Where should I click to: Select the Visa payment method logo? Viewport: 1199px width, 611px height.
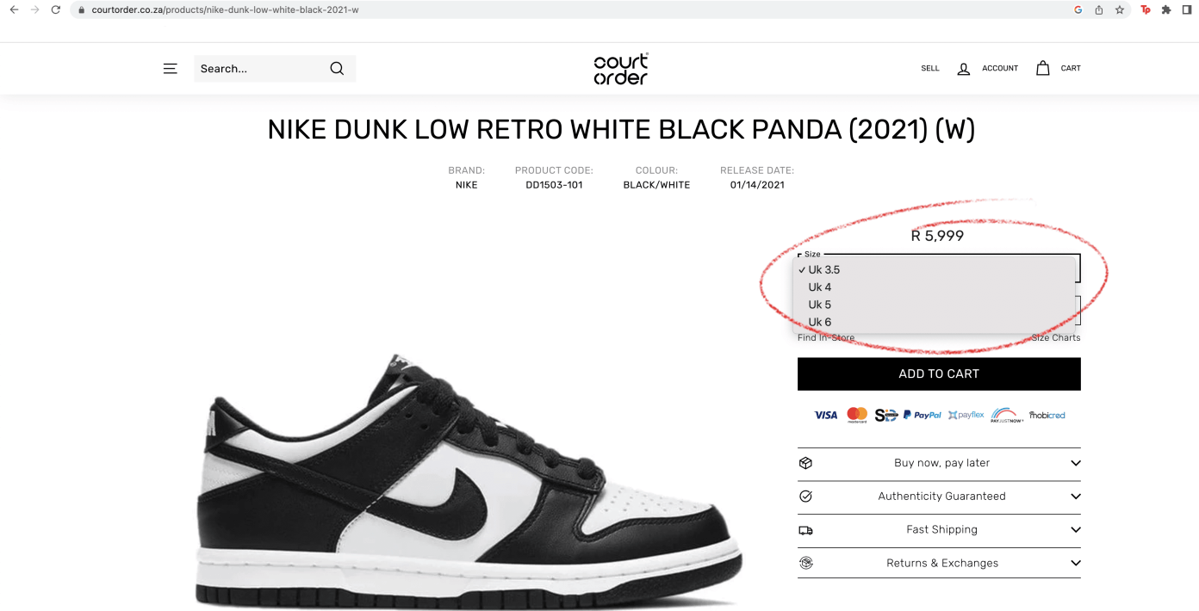pos(825,415)
